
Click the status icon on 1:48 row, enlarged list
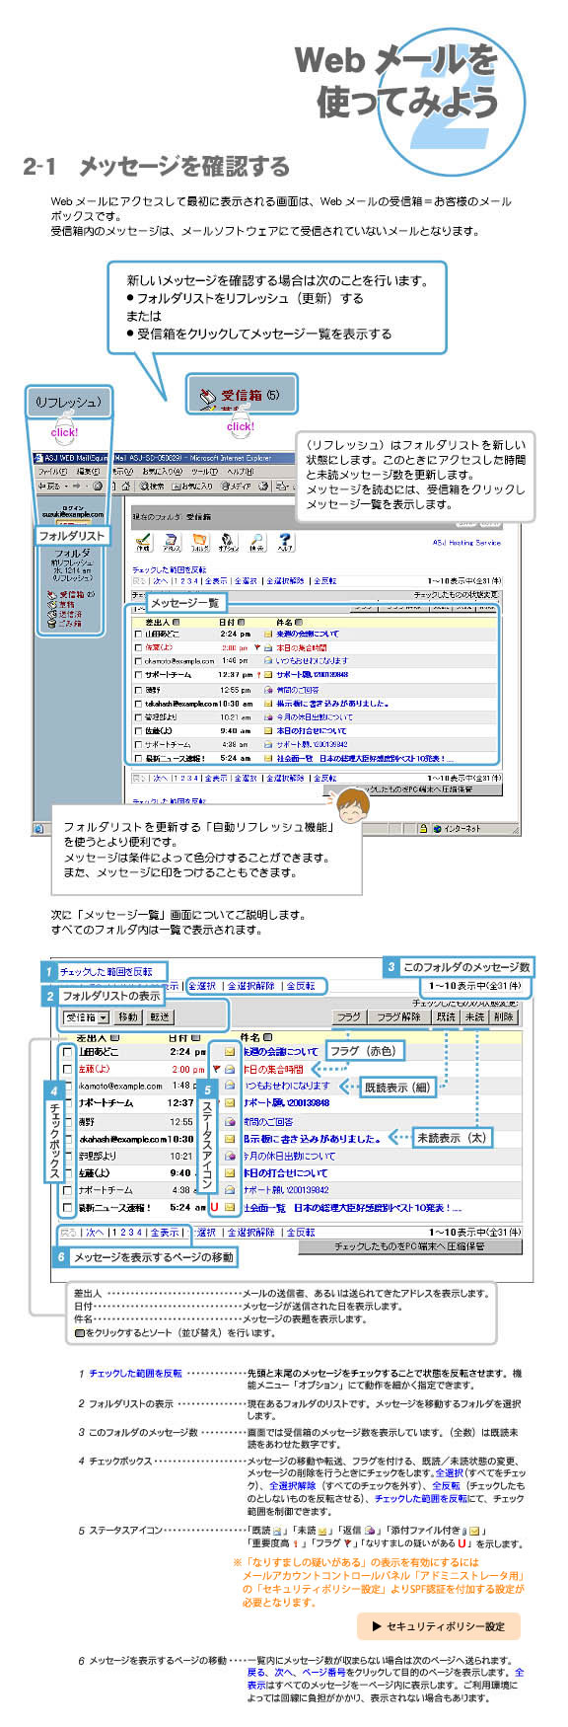click(230, 1086)
